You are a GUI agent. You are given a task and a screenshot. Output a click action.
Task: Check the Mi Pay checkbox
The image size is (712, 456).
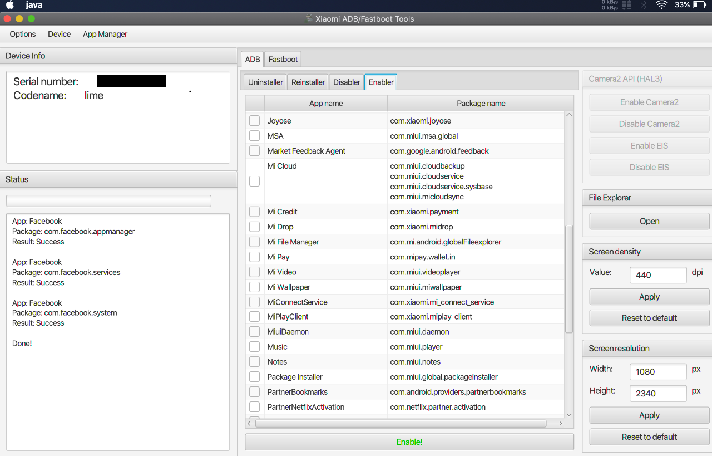click(x=254, y=257)
